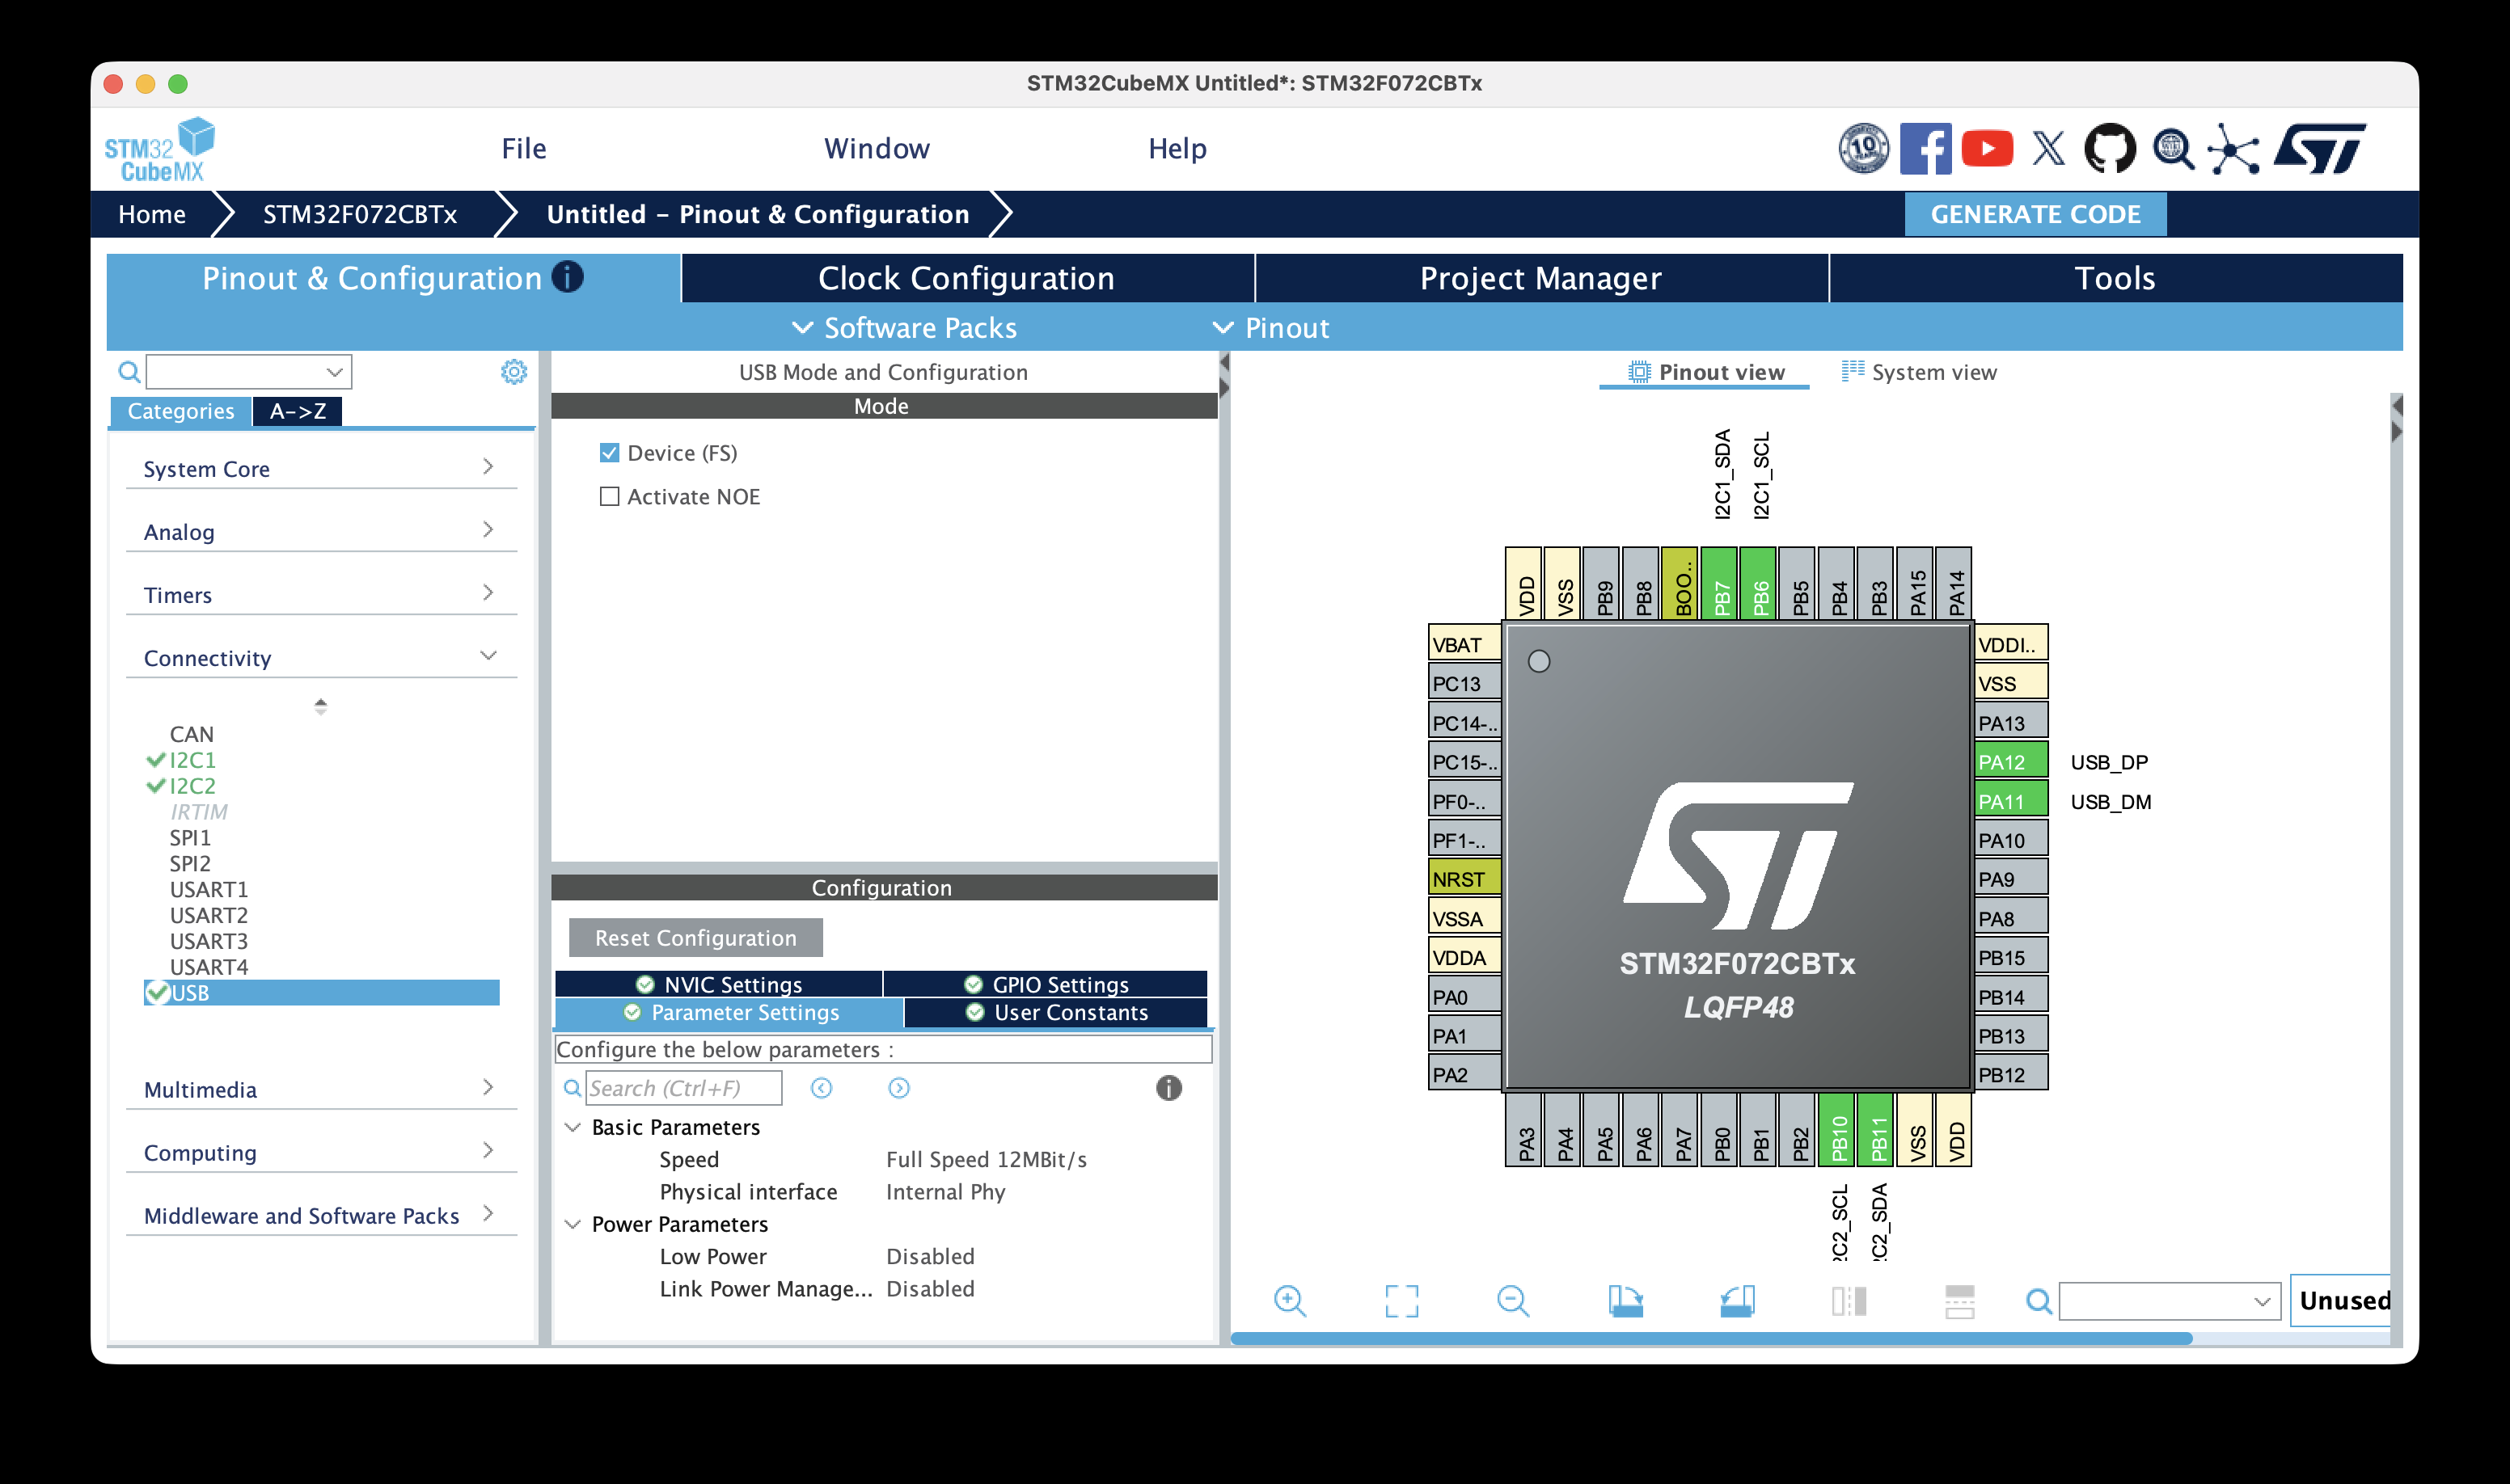This screenshot has width=2510, height=1484.
Task: Open the GitHub icon link
Action: 2109,149
